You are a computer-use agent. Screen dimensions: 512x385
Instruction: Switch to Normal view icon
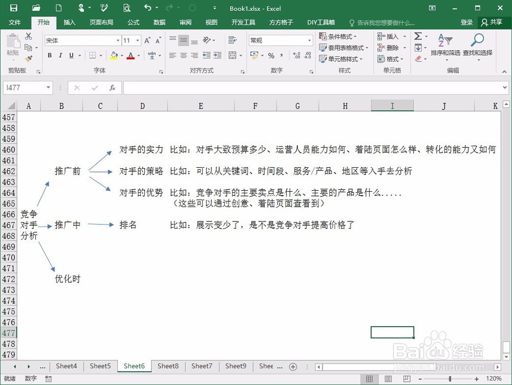pos(369,379)
